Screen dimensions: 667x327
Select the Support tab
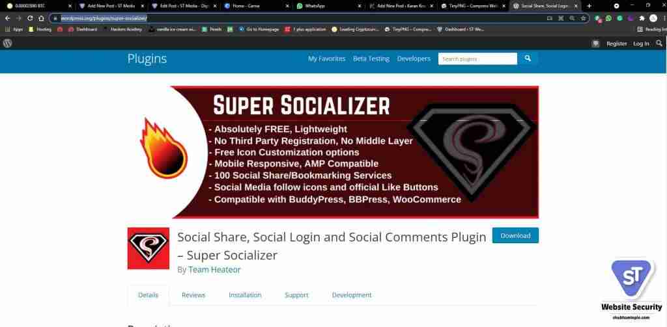296,294
